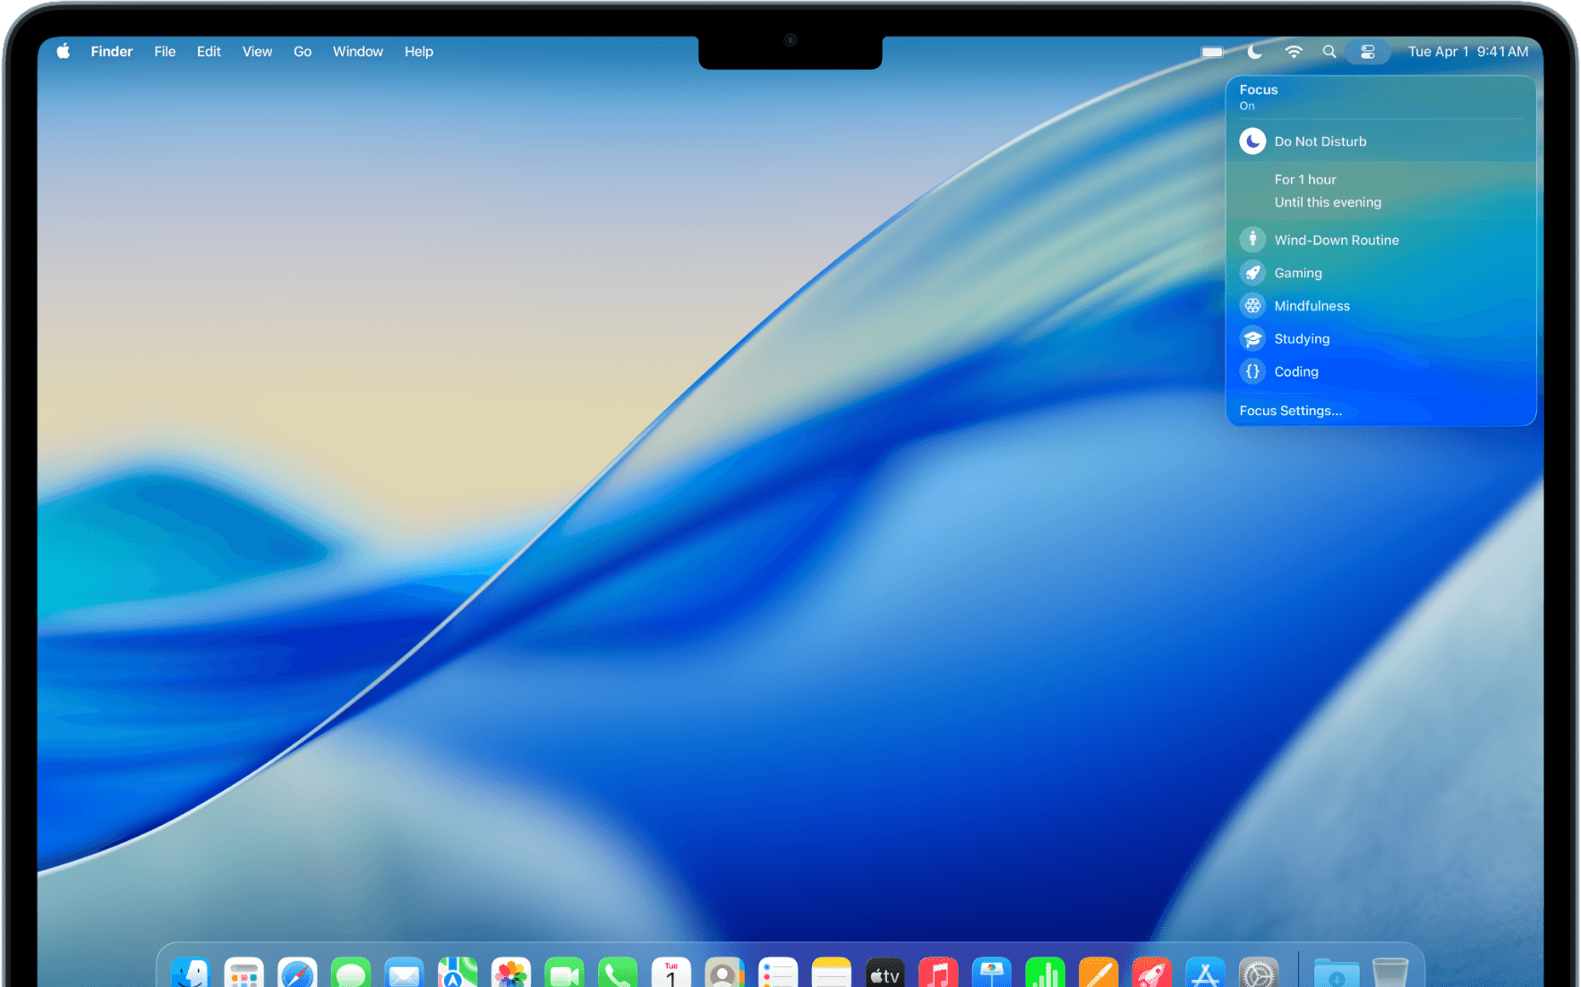Open the Apple menu
The image size is (1581, 987).
click(x=64, y=51)
